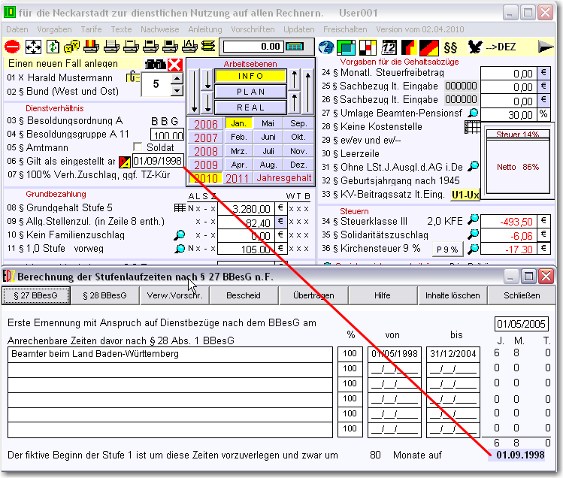The image size is (563, 478).
Task: Open the calendar icon showing 12
Action: point(389,47)
